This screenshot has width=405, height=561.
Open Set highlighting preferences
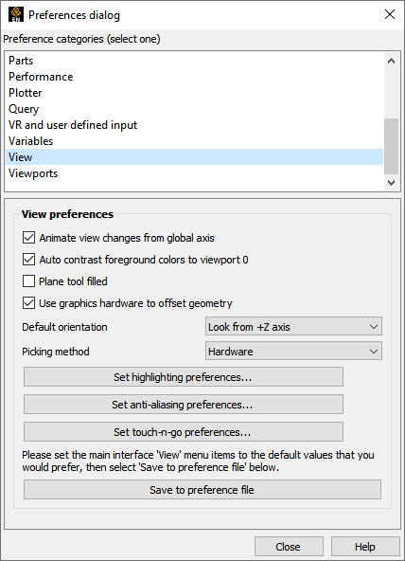(184, 377)
